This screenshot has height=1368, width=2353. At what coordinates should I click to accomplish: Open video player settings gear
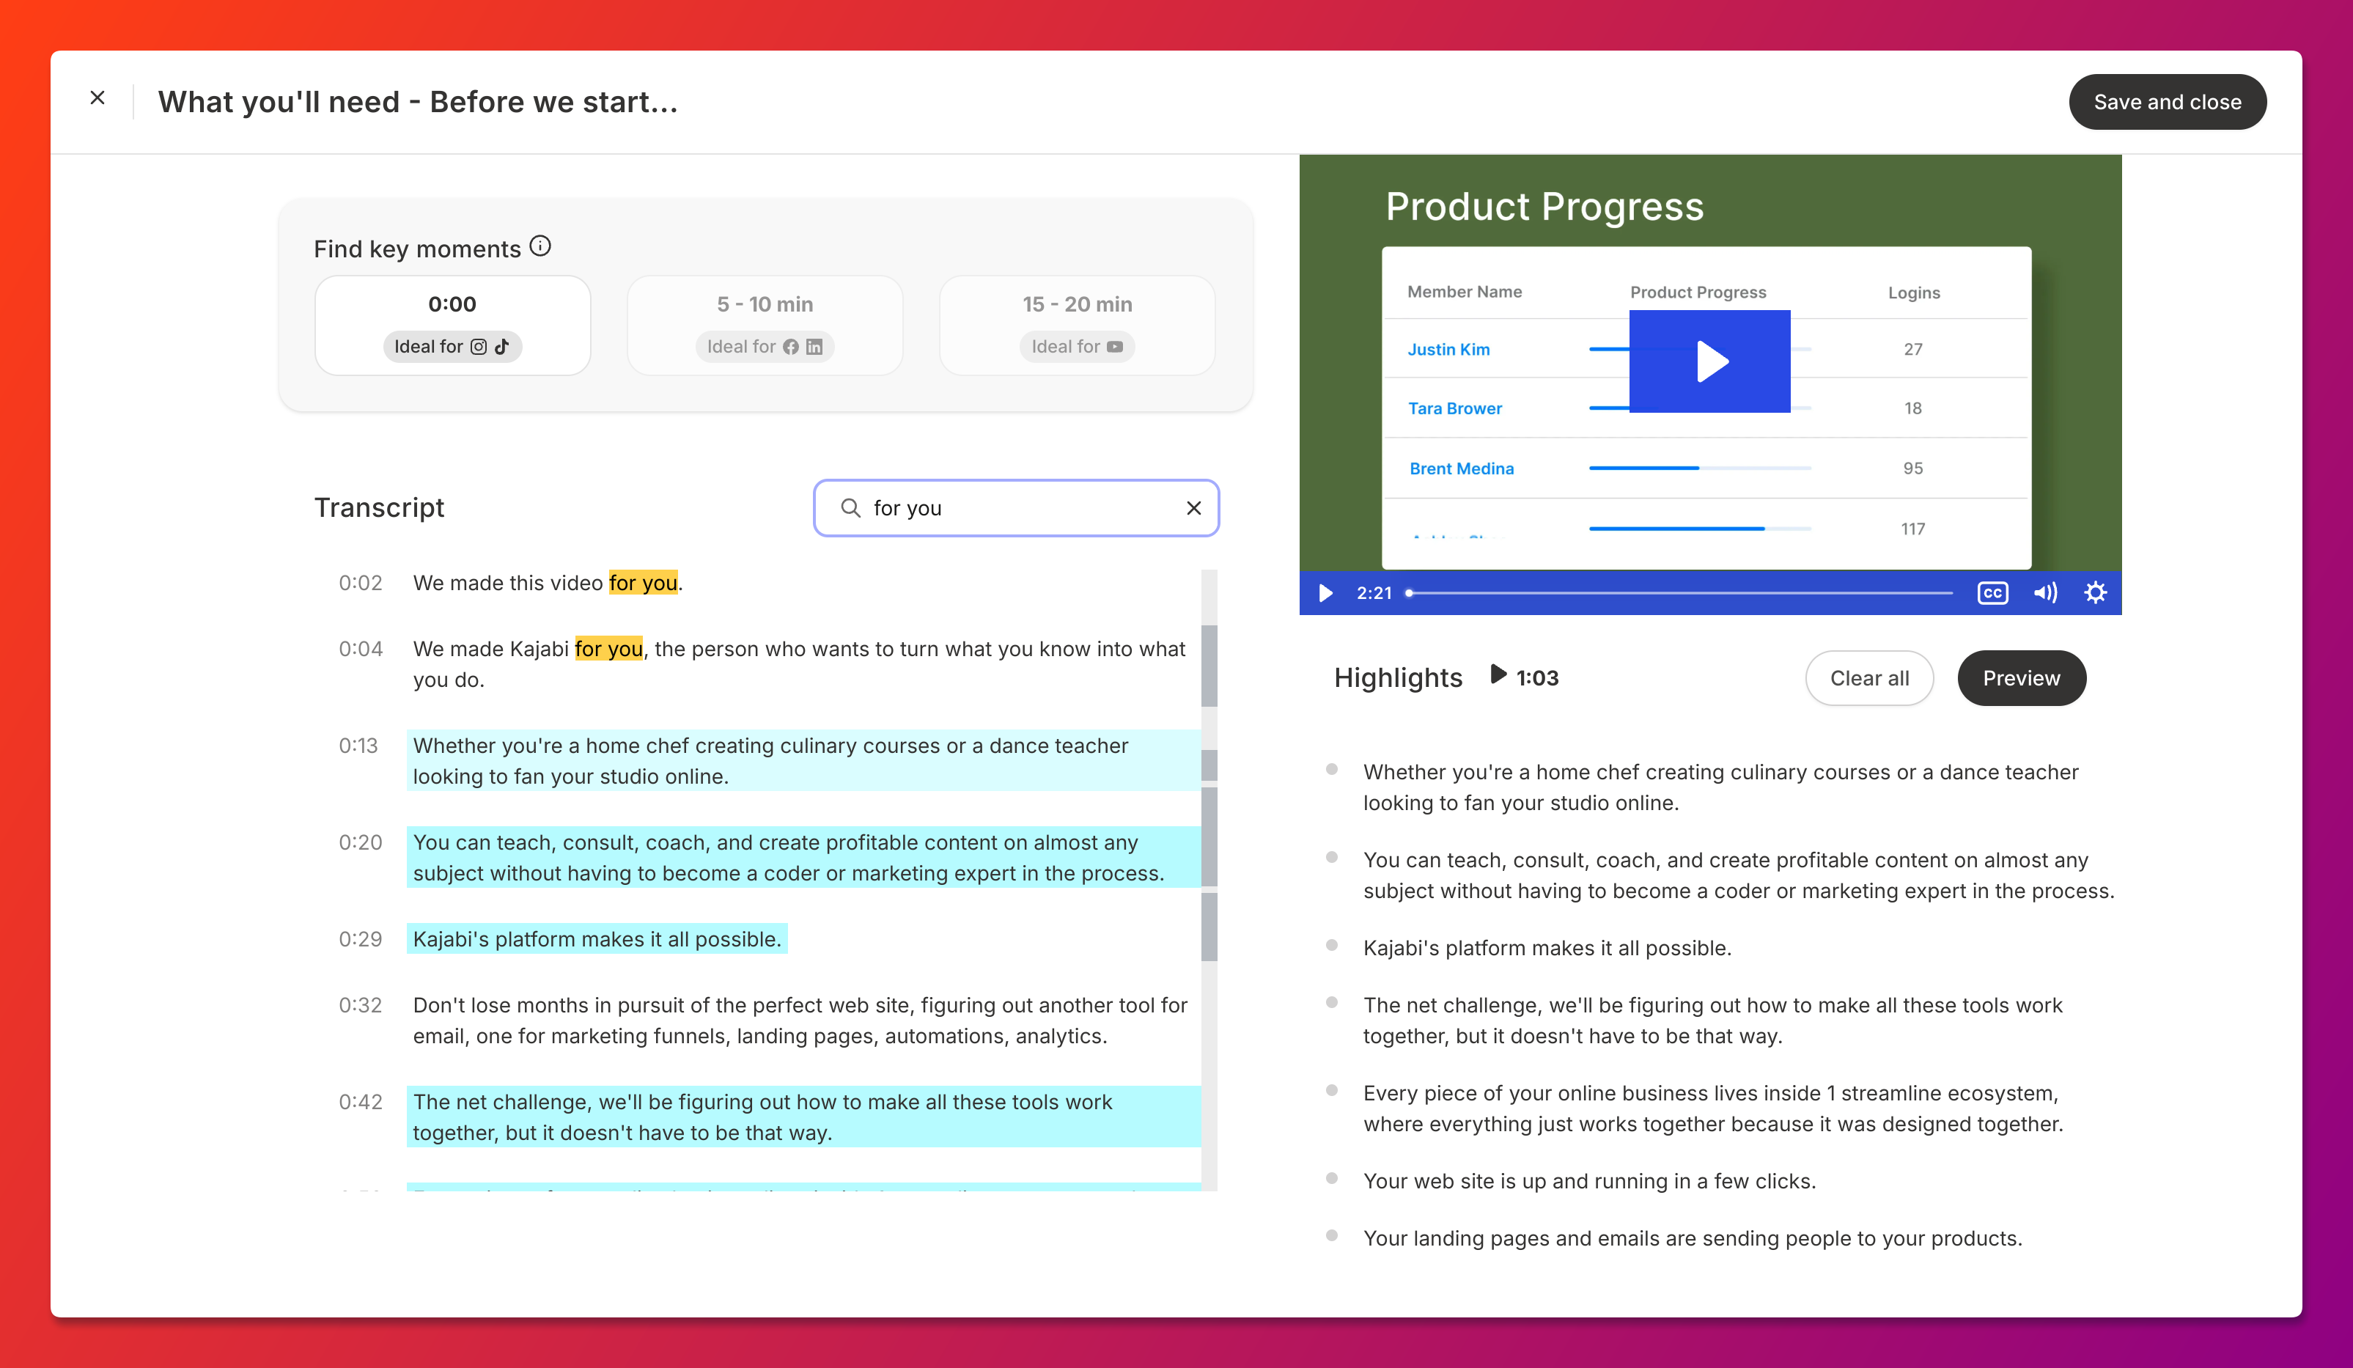tap(2094, 593)
